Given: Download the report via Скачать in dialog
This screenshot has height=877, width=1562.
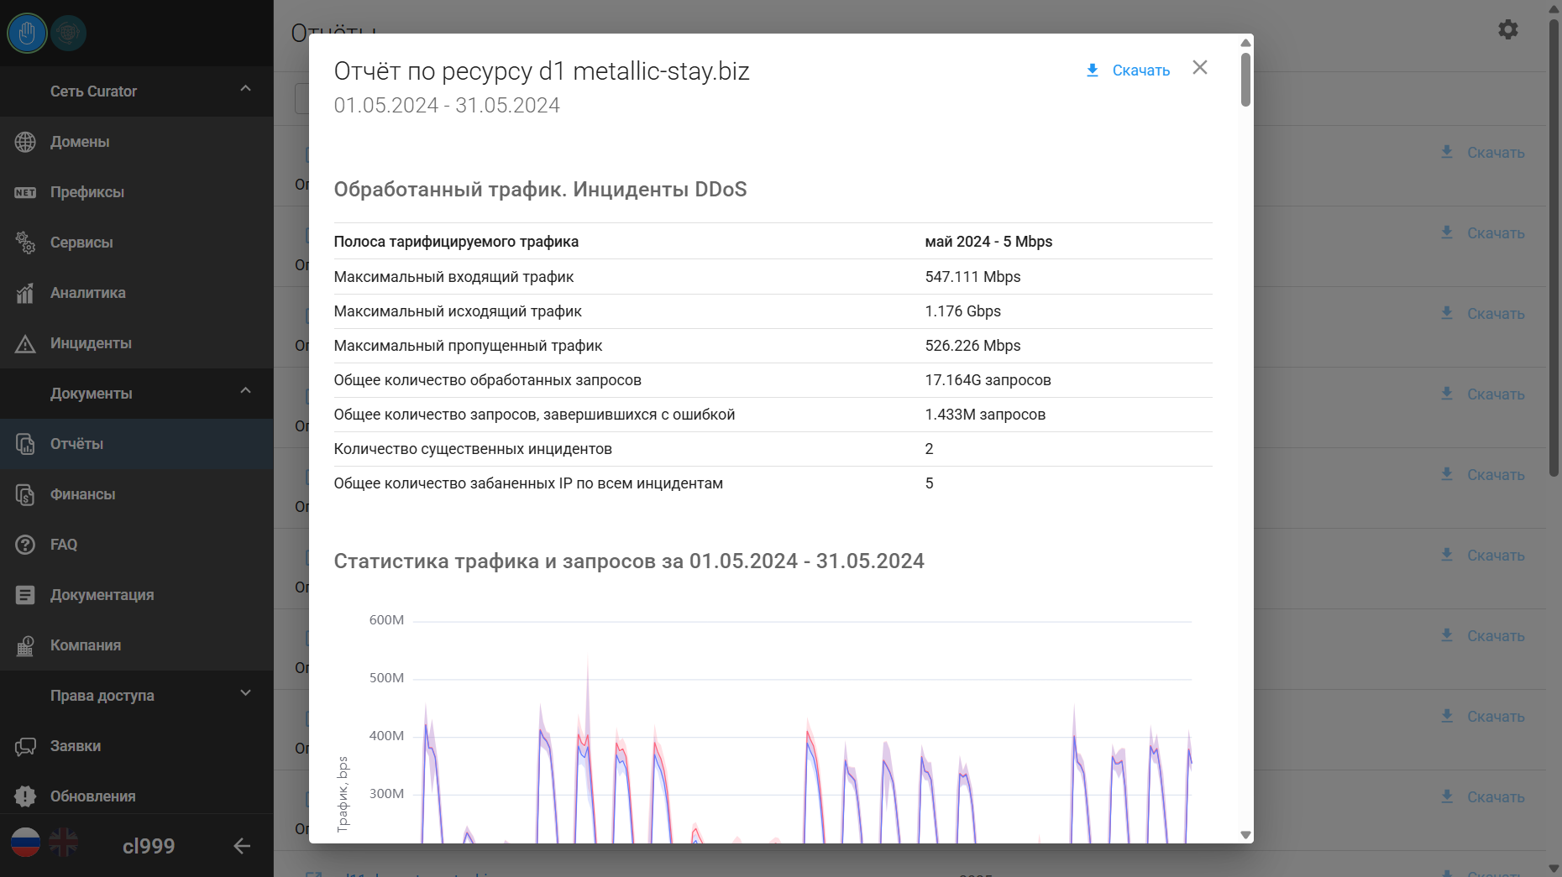Looking at the screenshot, I should point(1128,70).
